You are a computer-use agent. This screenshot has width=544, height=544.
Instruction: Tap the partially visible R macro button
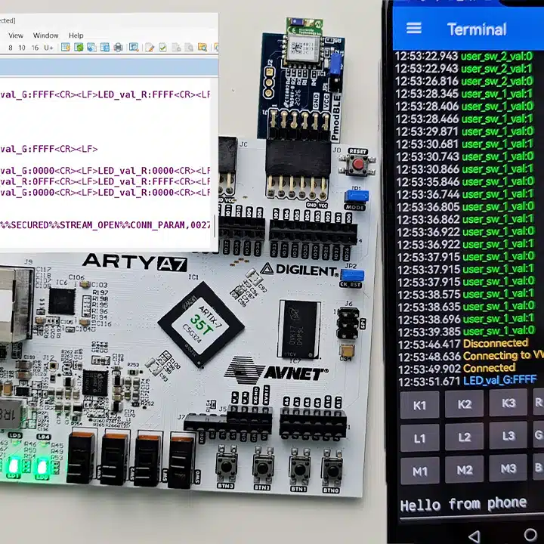click(x=539, y=402)
